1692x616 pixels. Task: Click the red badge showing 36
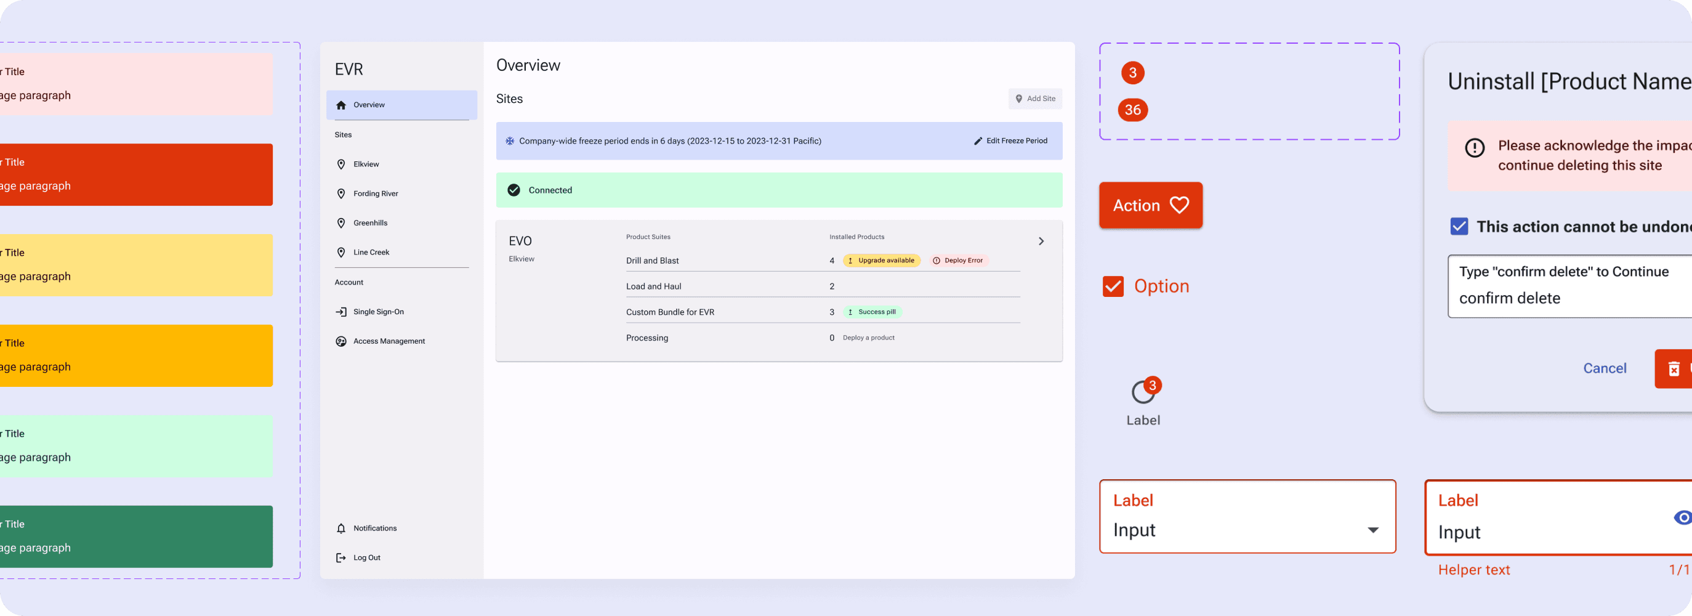[1132, 110]
